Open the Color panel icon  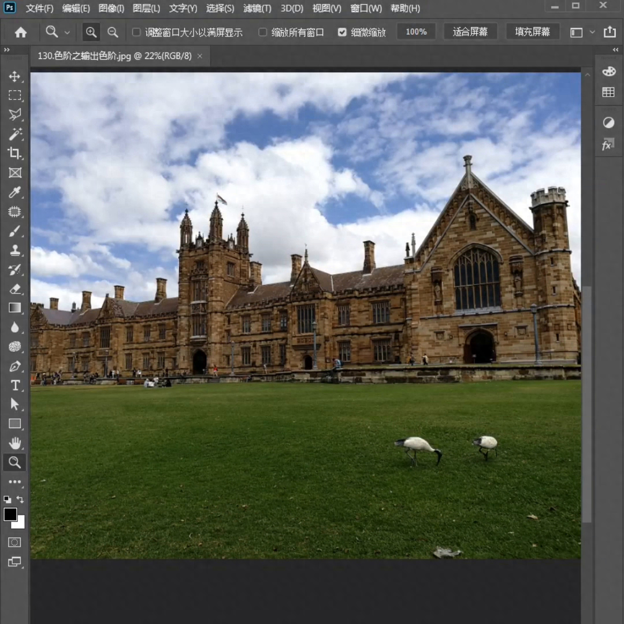[609, 72]
